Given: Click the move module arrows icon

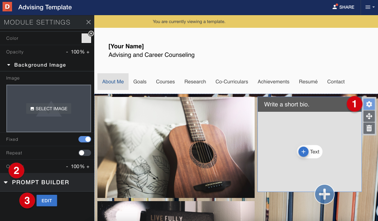Looking at the screenshot, I should point(369,116).
